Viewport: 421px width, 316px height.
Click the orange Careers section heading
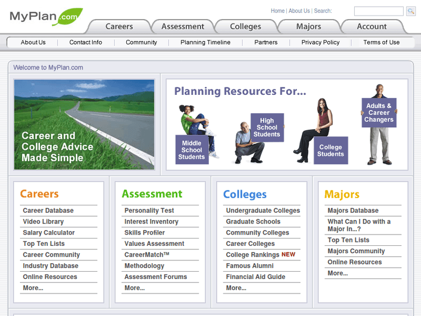39,194
